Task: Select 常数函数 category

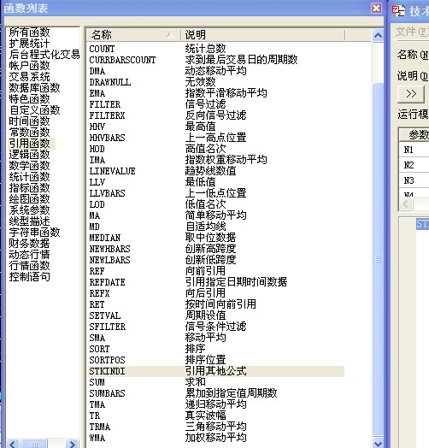Action: 29,133
